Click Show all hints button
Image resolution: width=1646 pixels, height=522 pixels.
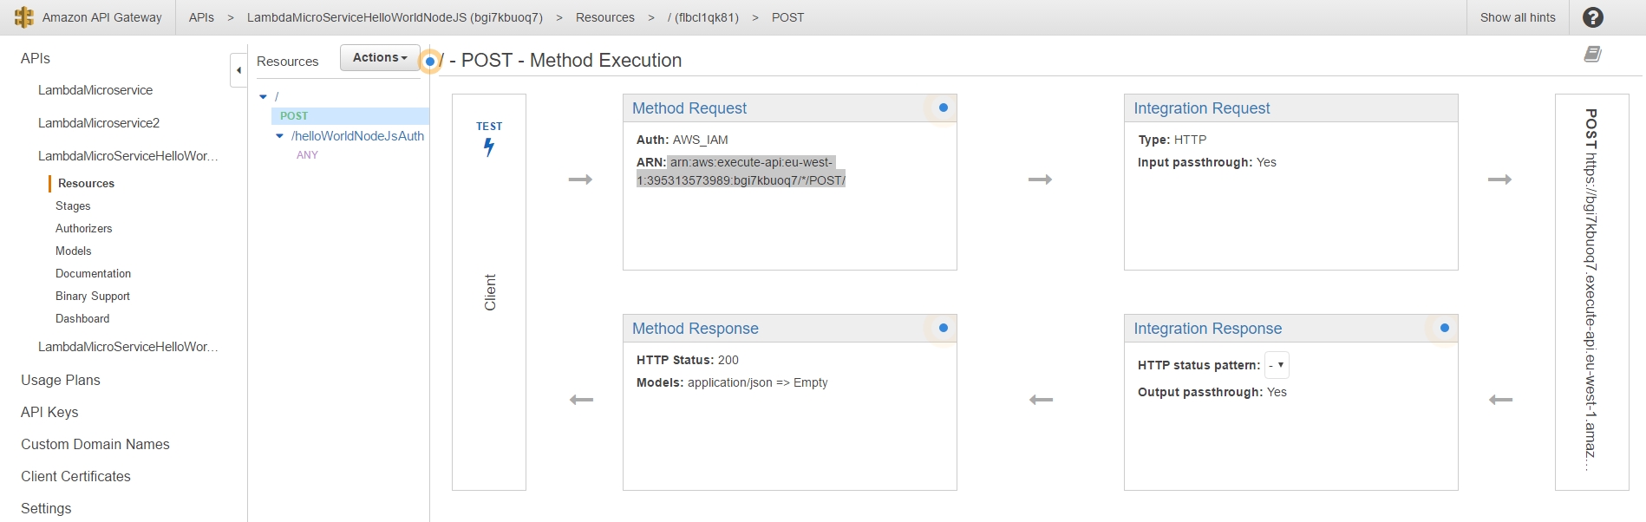point(1518,17)
